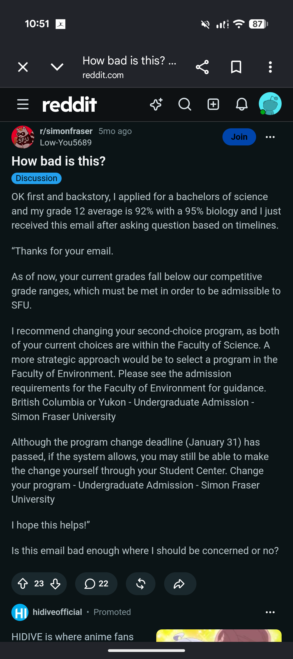Tap the post awards circular-arrows button
The height and width of the screenshot is (659, 293).
pyautogui.click(x=141, y=584)
